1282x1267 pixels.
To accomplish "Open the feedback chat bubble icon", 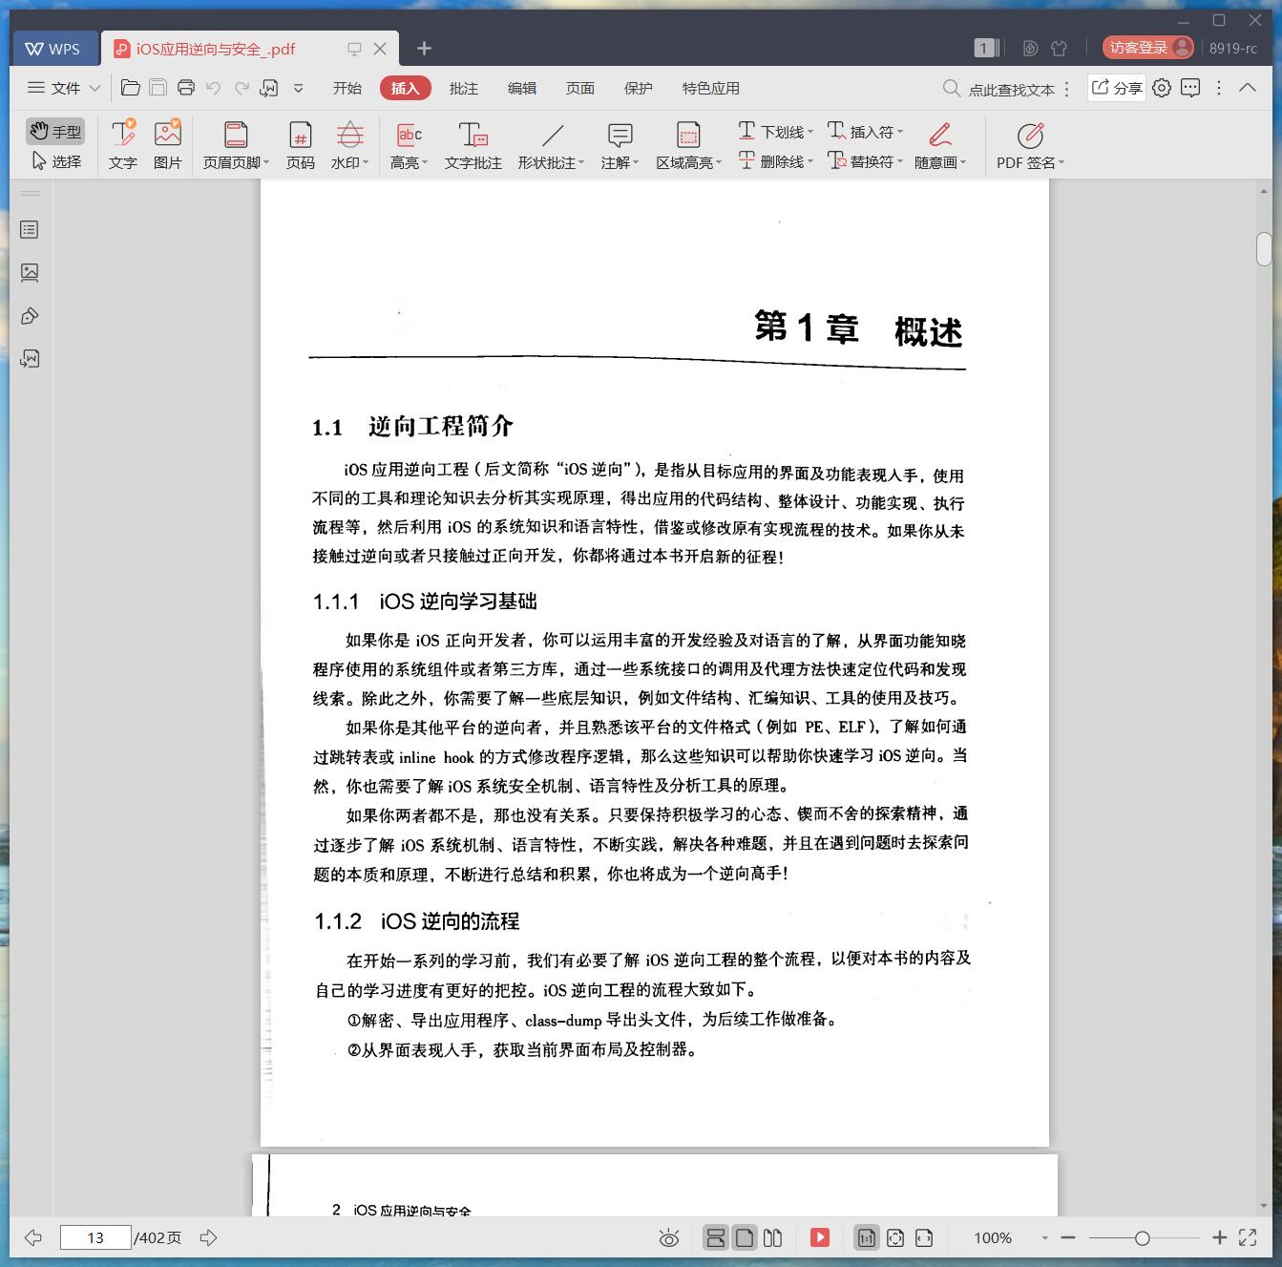I will coord(1190,88).
